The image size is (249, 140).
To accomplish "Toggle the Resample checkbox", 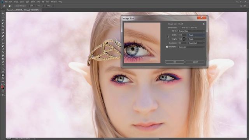I will 167,47.
